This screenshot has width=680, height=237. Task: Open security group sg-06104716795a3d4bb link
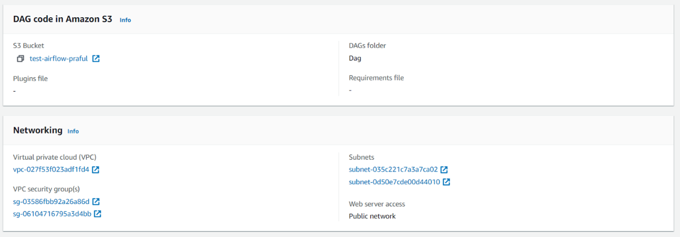tap(52, 214)
